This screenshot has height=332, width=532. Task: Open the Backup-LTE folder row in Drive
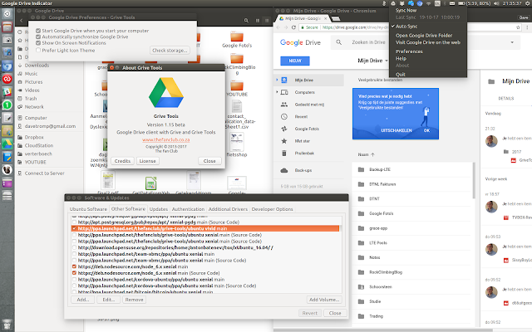[x=412, y=169]
